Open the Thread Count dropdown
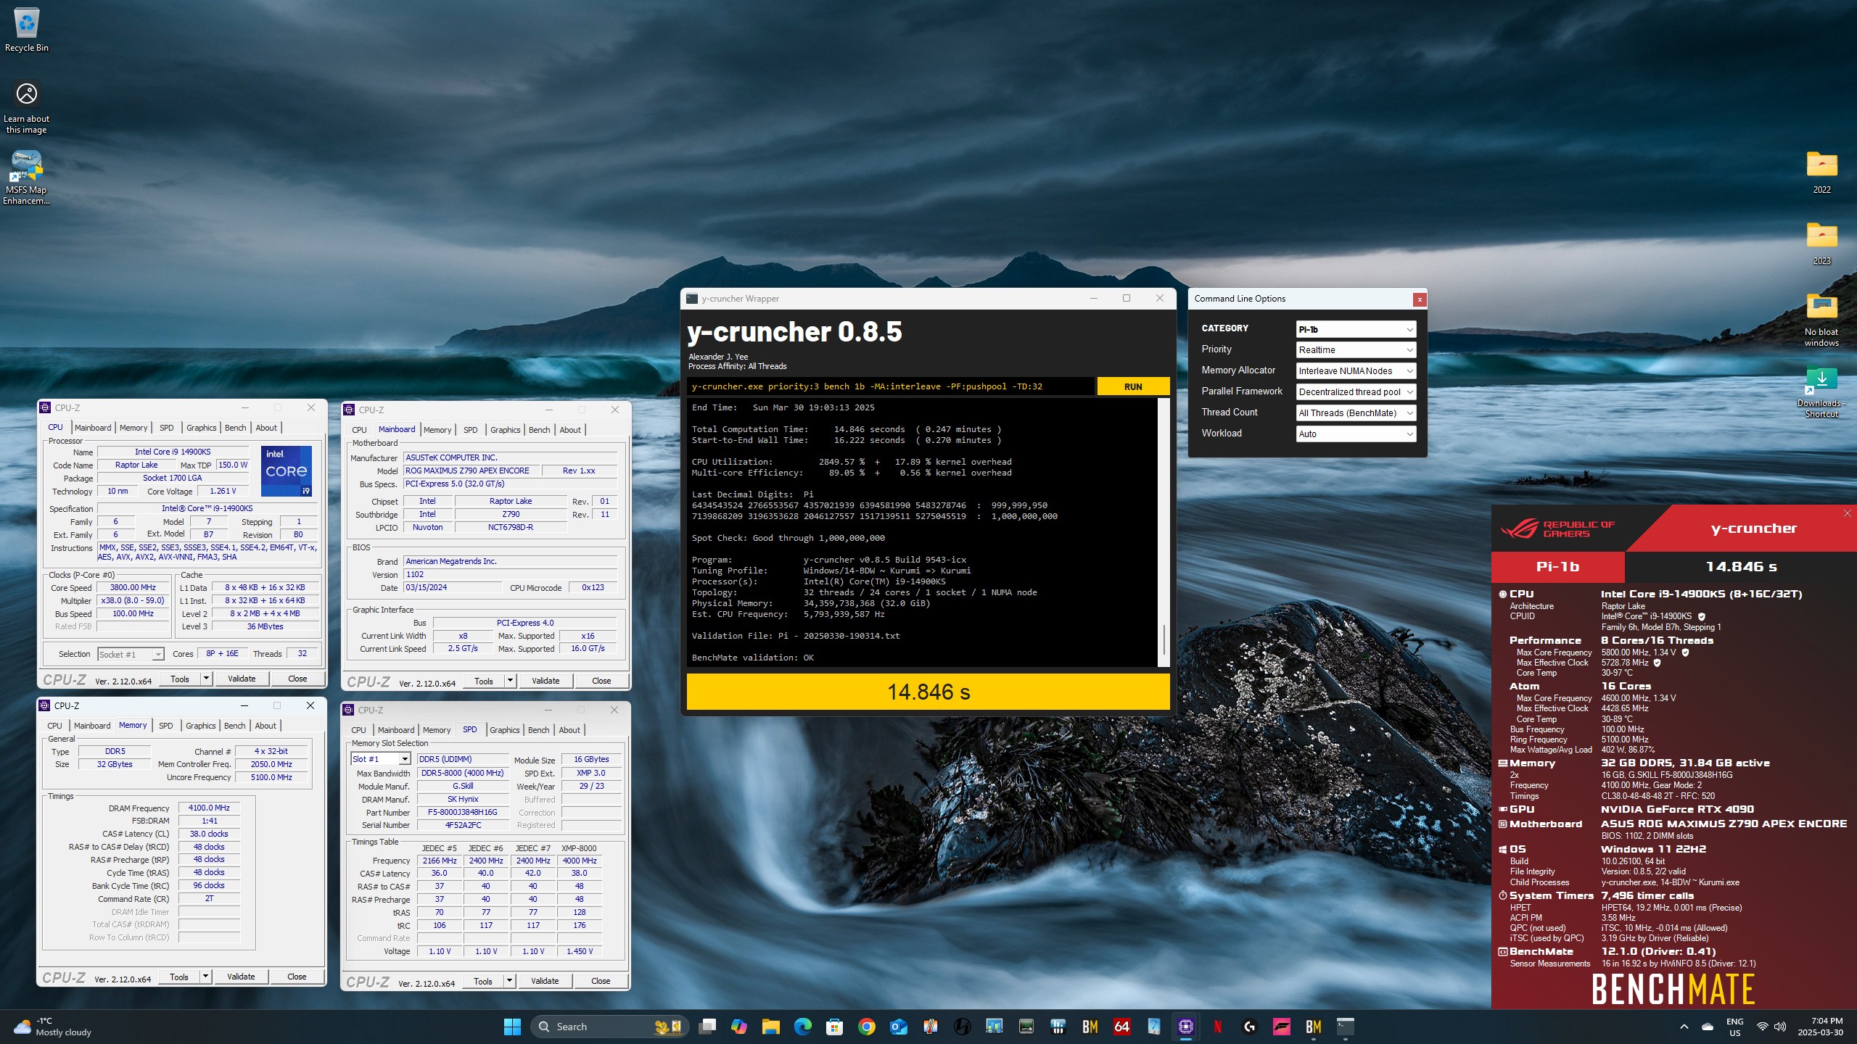The image size is (1857, 1044). coord(1356,413)
